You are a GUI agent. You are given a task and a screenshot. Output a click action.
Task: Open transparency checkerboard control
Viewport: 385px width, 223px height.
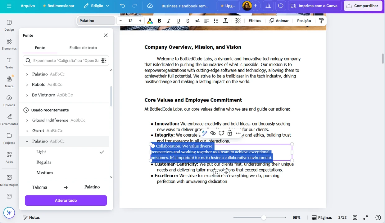[x=238, y=21]
